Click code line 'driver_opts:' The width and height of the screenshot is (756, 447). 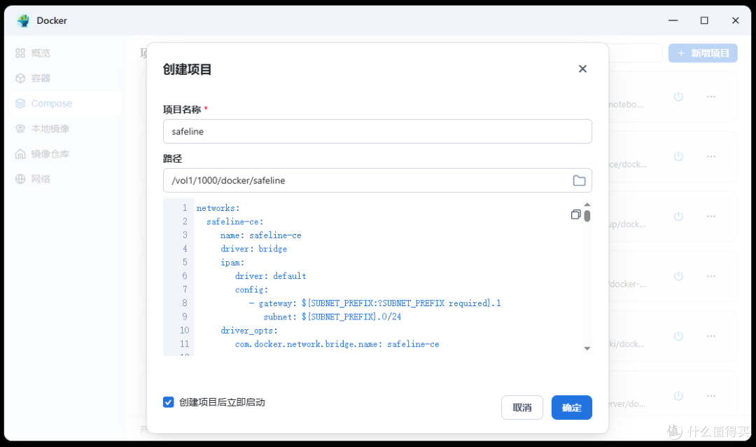coord(248,331)
